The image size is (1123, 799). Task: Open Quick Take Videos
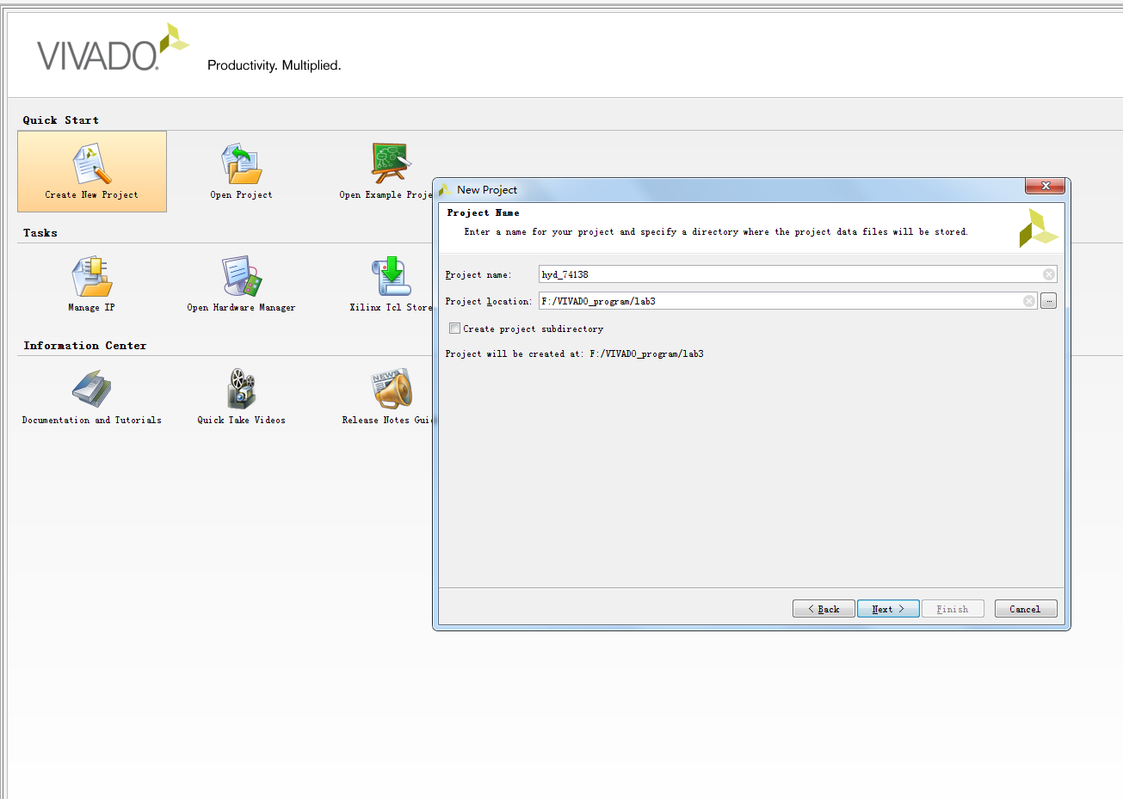coord(241,390)
